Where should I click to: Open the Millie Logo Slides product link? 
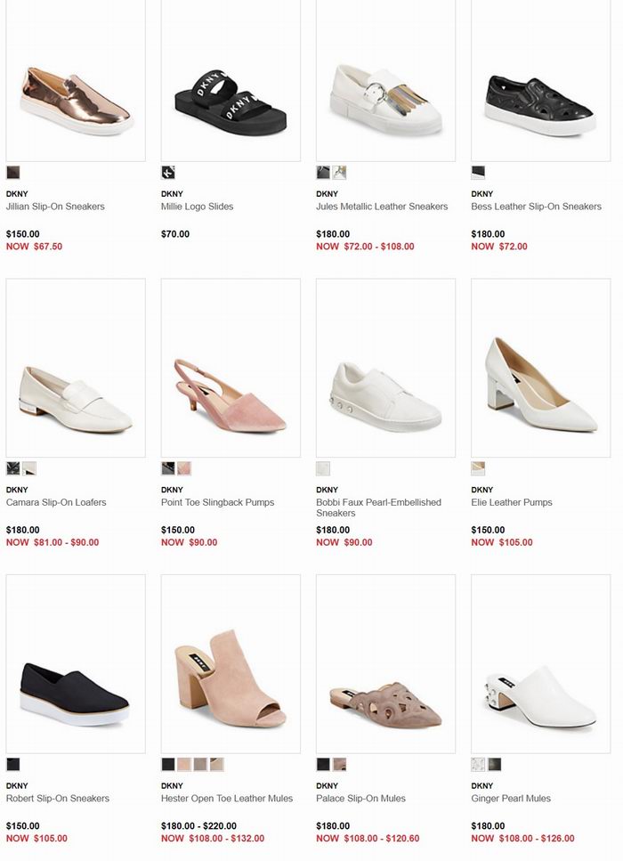click(197, 207)
